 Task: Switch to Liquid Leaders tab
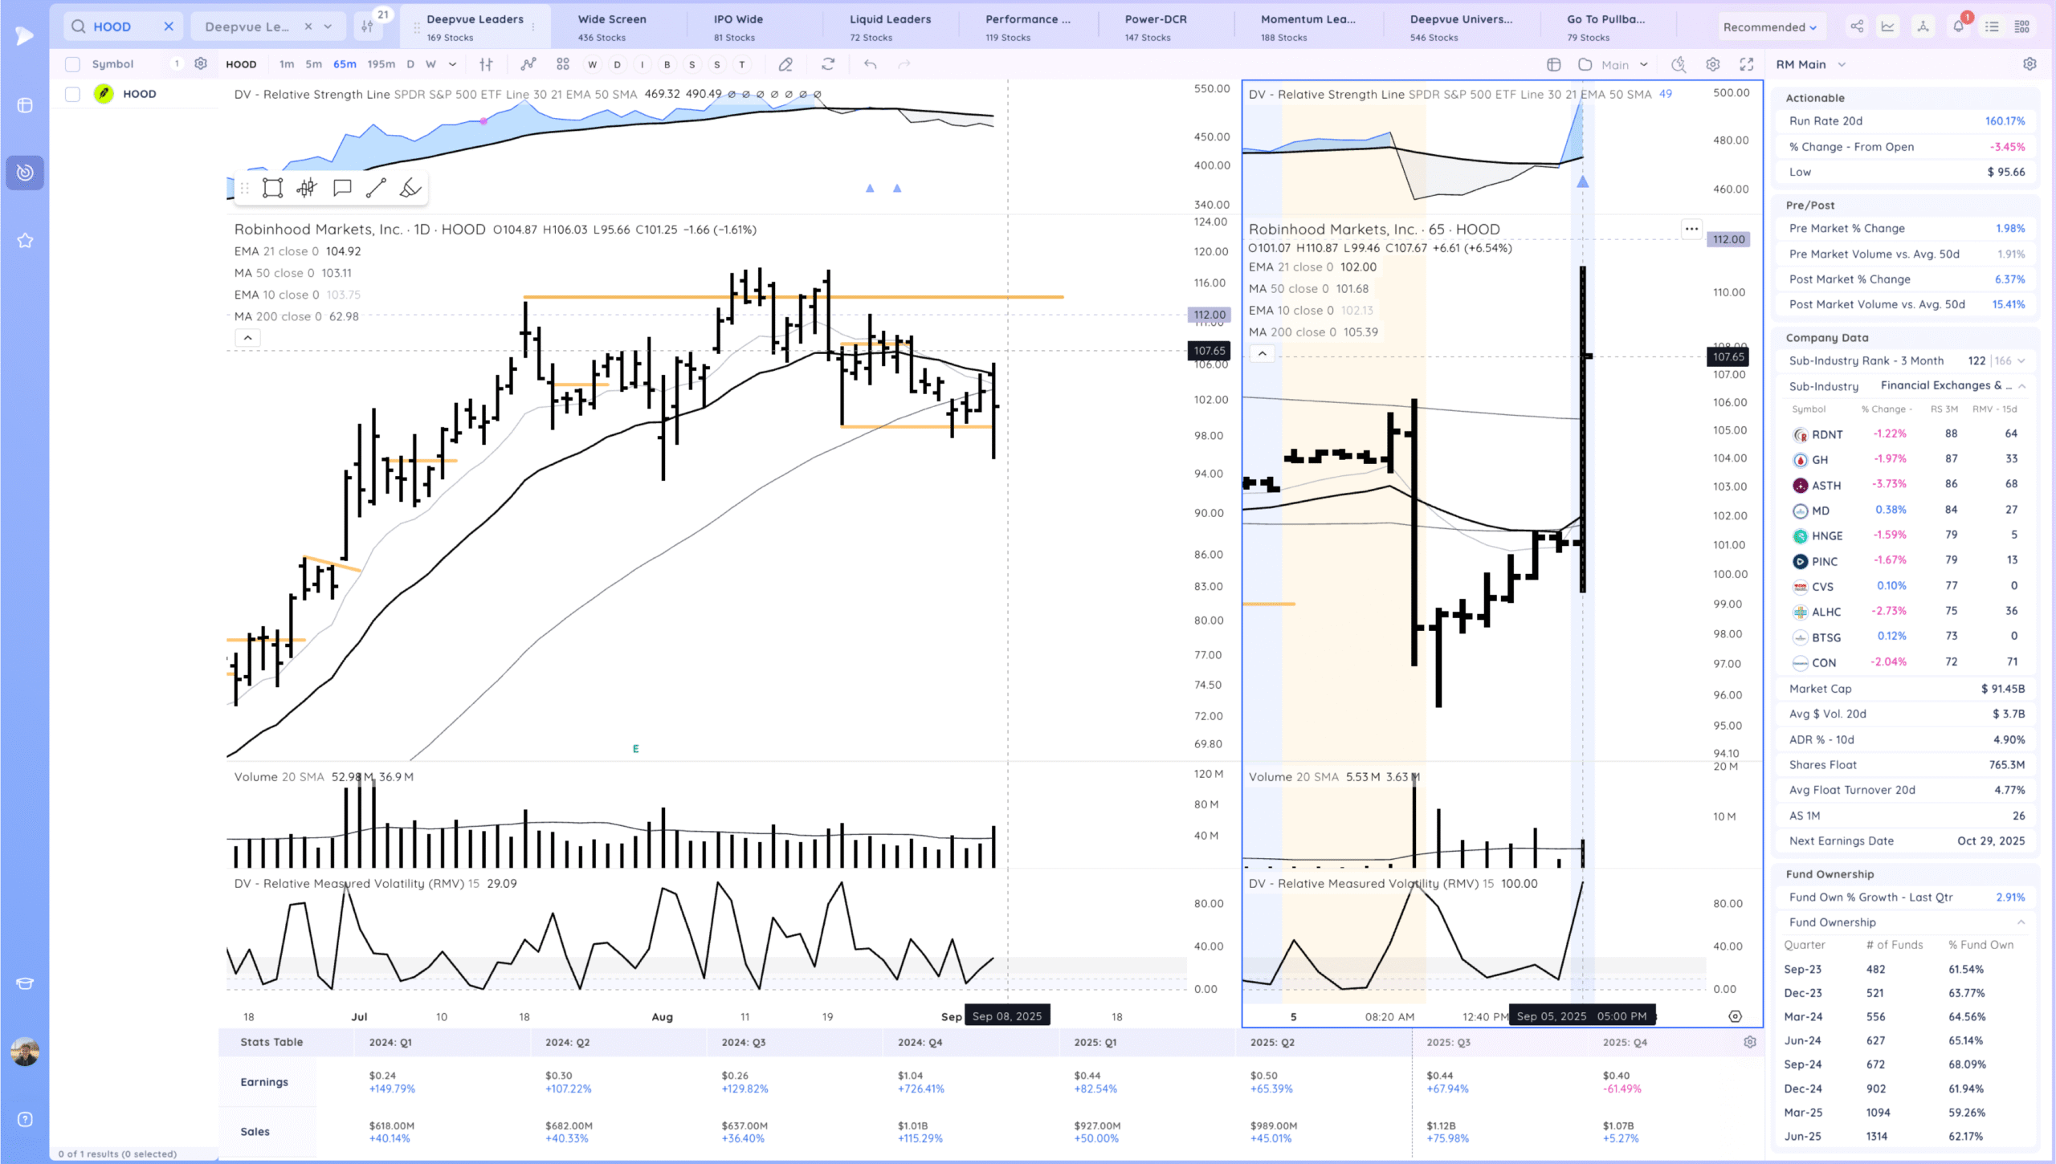point(891,27)
